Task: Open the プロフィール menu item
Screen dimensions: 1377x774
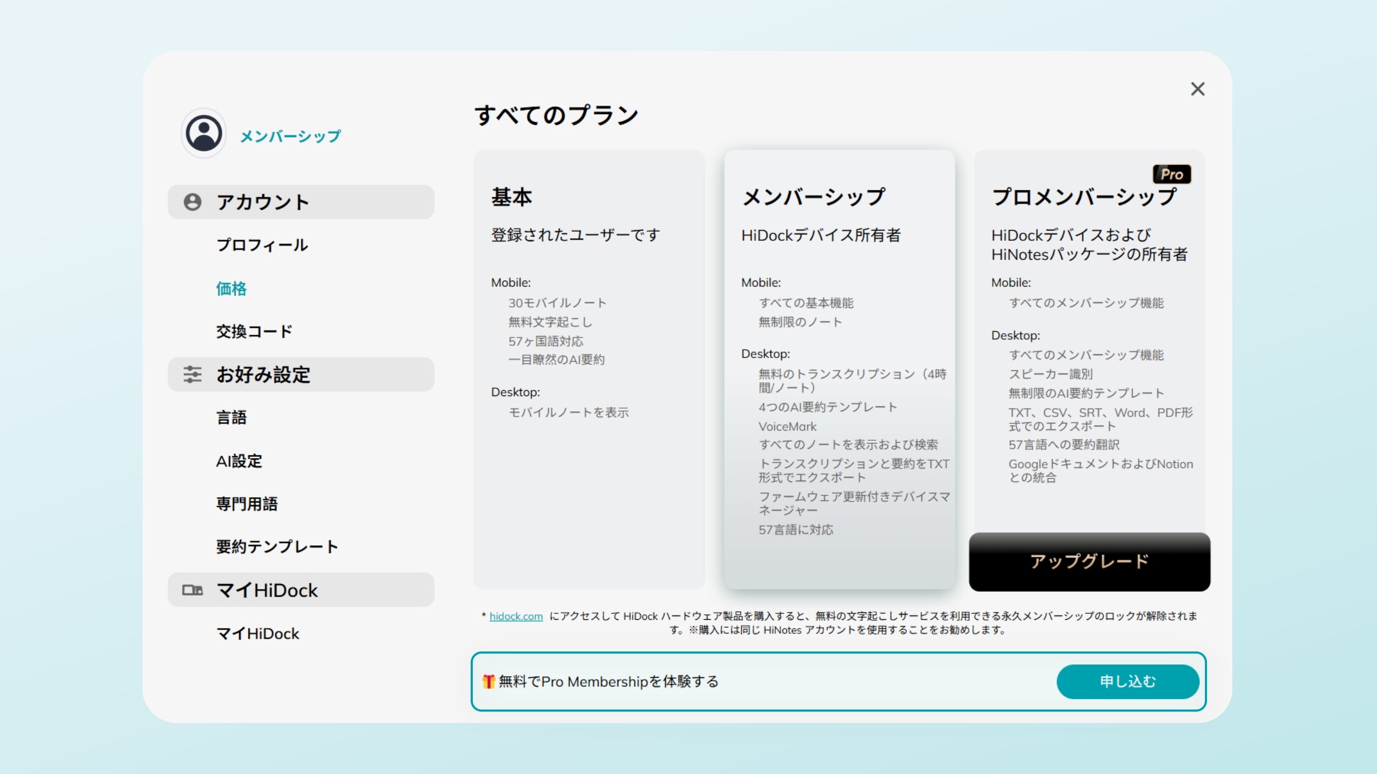Action: 262,245
